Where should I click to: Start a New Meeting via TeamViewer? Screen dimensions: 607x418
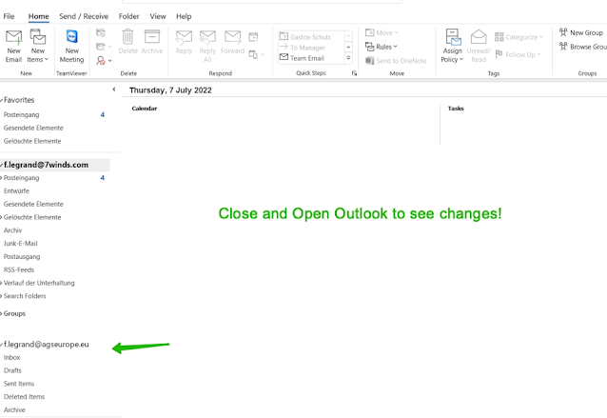(71, 46)
